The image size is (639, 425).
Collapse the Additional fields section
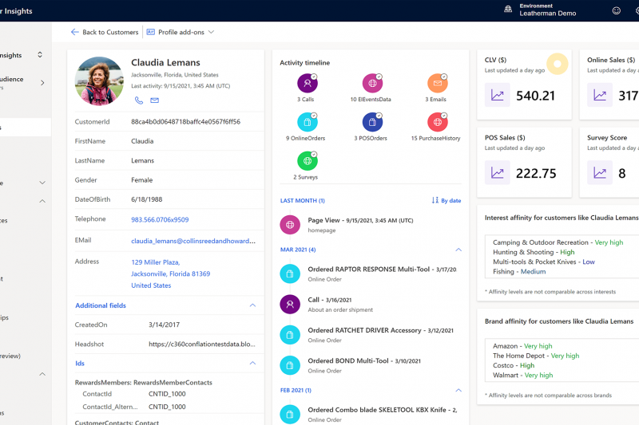click(x=252, y=305)
